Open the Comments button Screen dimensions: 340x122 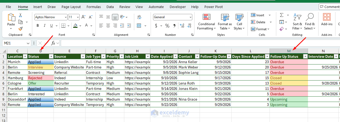(x=330, y=7)
